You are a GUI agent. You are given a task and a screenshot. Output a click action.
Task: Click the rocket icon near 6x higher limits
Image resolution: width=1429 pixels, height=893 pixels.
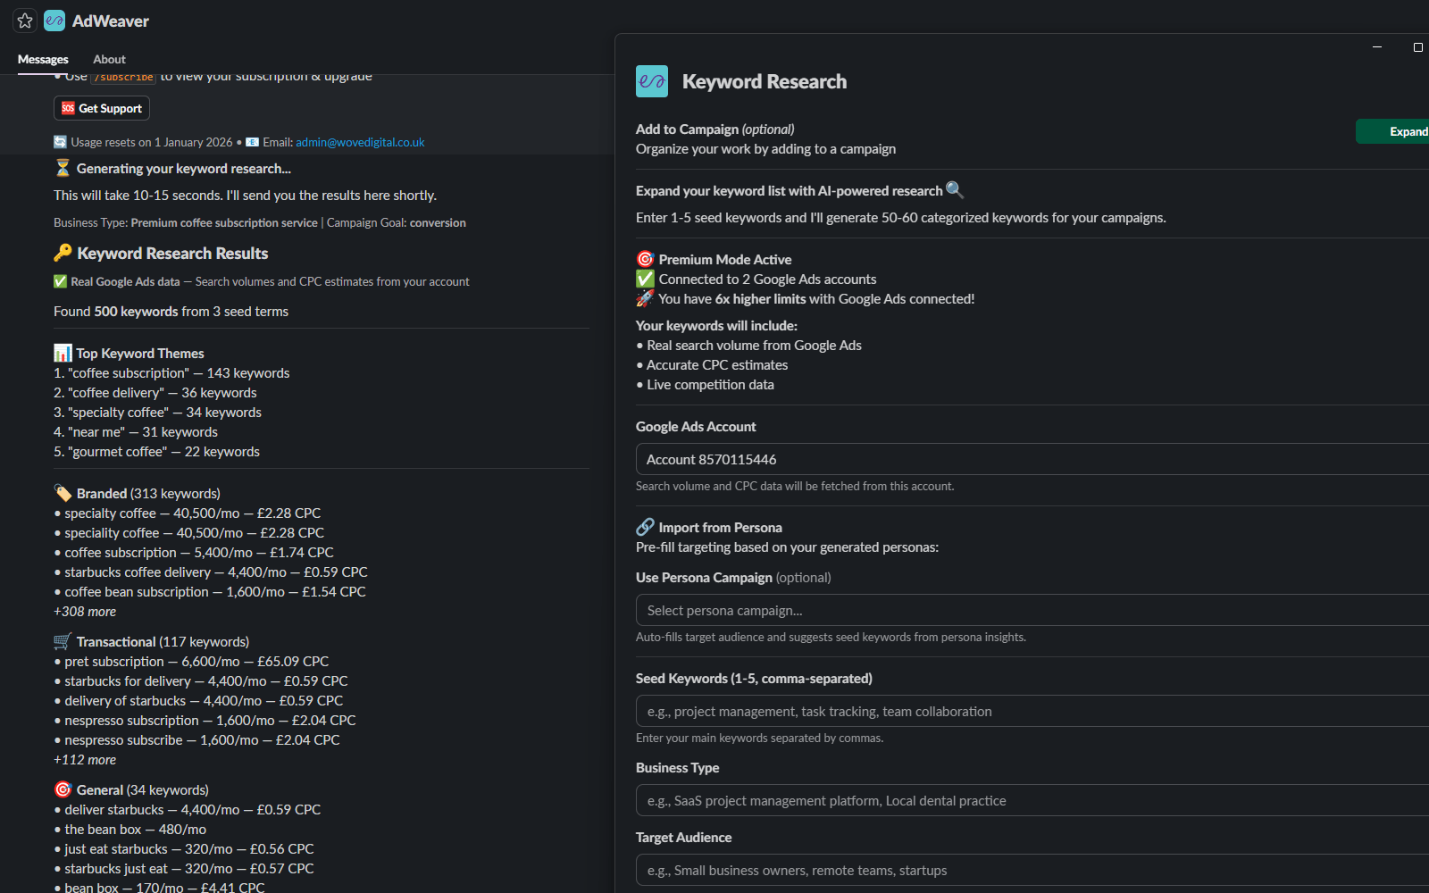[x=644, y=298]
